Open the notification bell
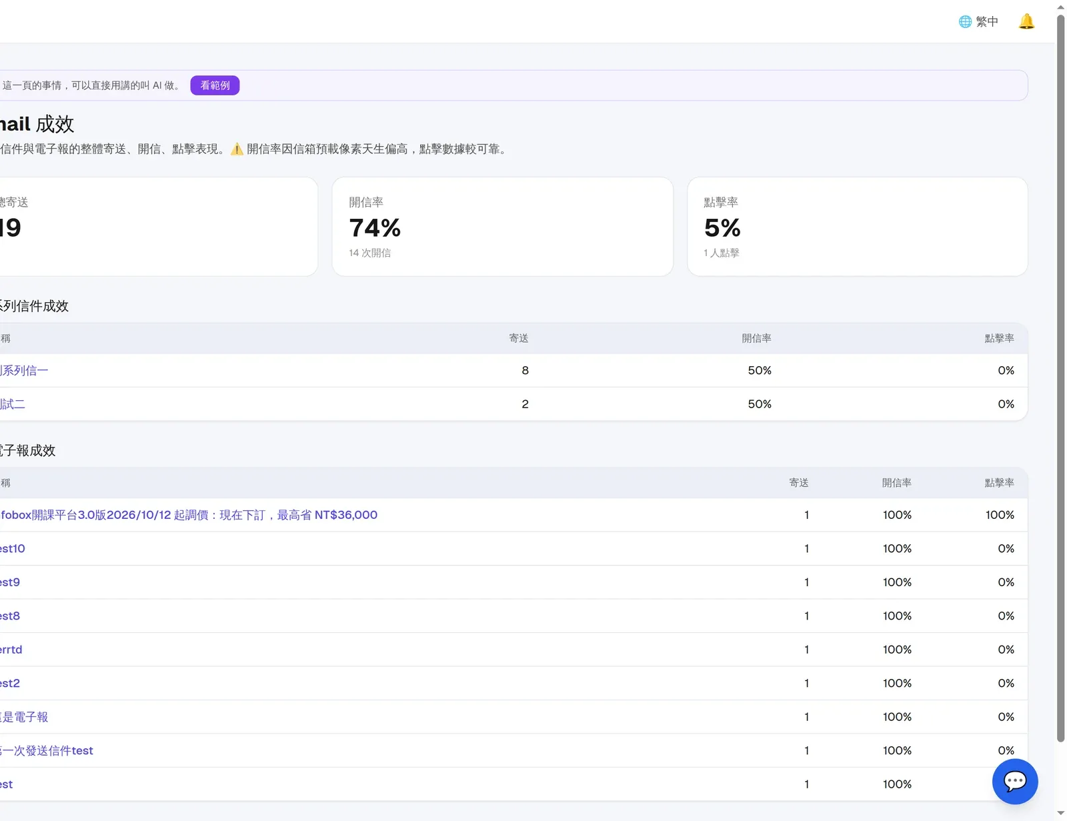This screenshot has width=1067, height=821. click(x=1026, y=21)
